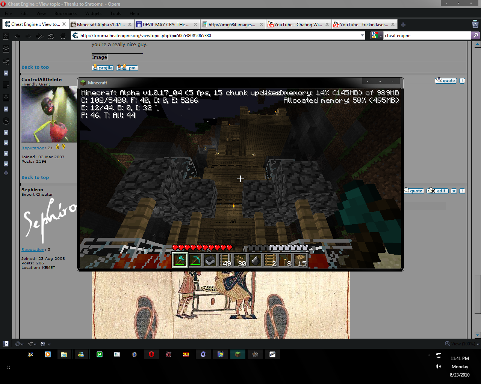Edit Sephiron's post
Viewport: 481px width, 384px height.
point(437,191)
